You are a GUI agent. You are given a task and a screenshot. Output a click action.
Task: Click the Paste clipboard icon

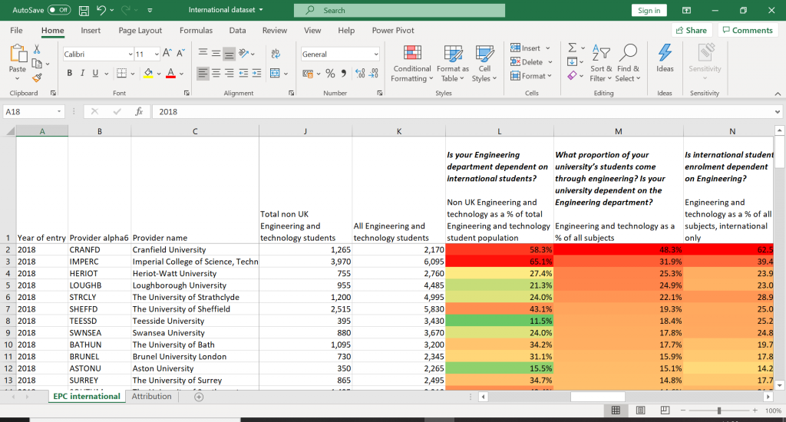pos(17,53)
